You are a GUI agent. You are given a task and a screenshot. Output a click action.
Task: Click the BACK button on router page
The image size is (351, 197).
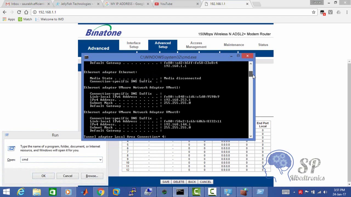click(x=192, y=182)
